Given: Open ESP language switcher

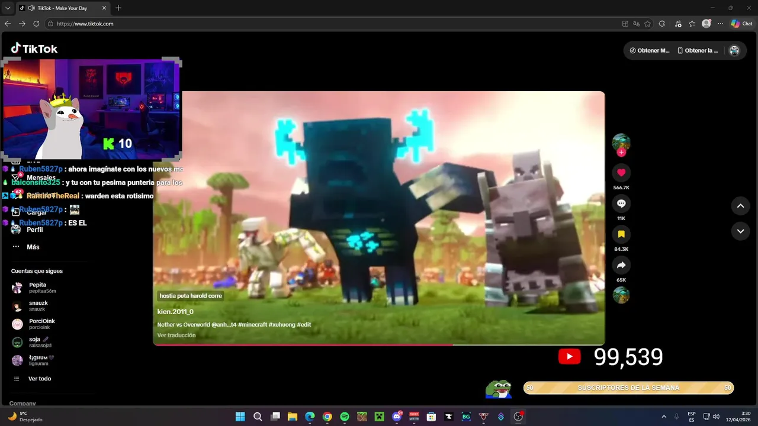Looking at the screenshot, I should tap(692, 417).
